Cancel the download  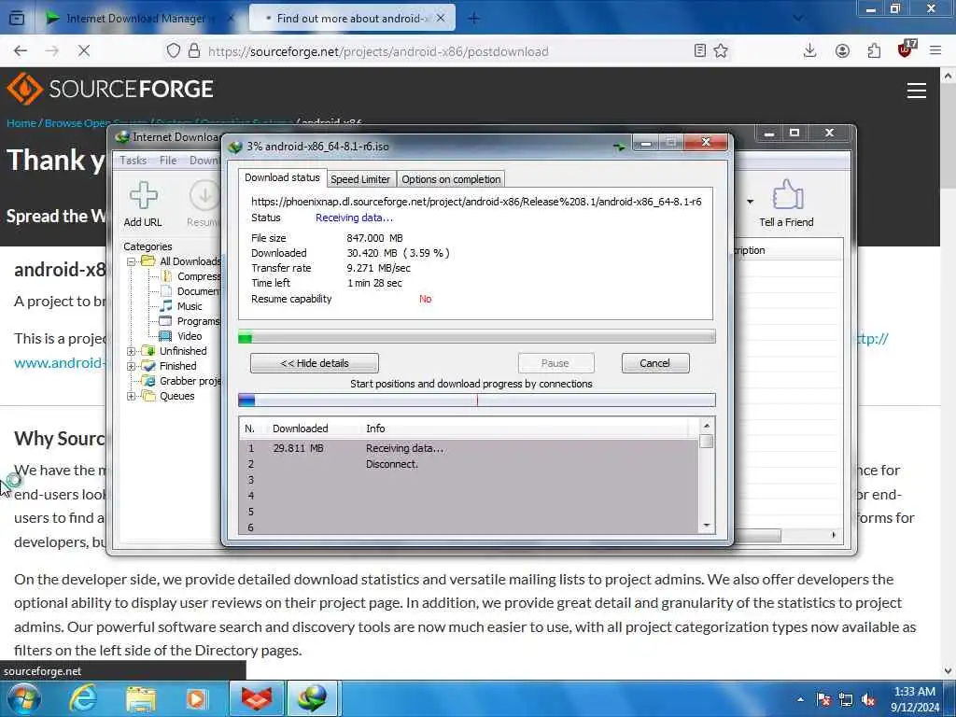point(654,363)
